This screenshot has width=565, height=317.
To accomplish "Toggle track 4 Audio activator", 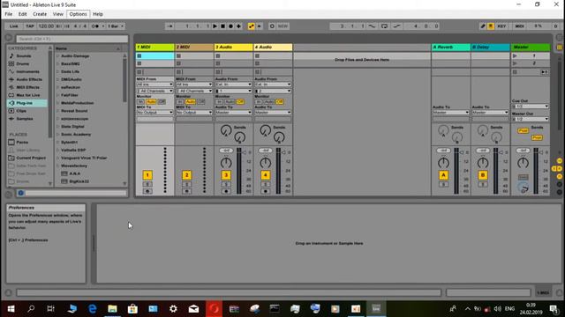I will pyautogui.click(x=265, y=175).
